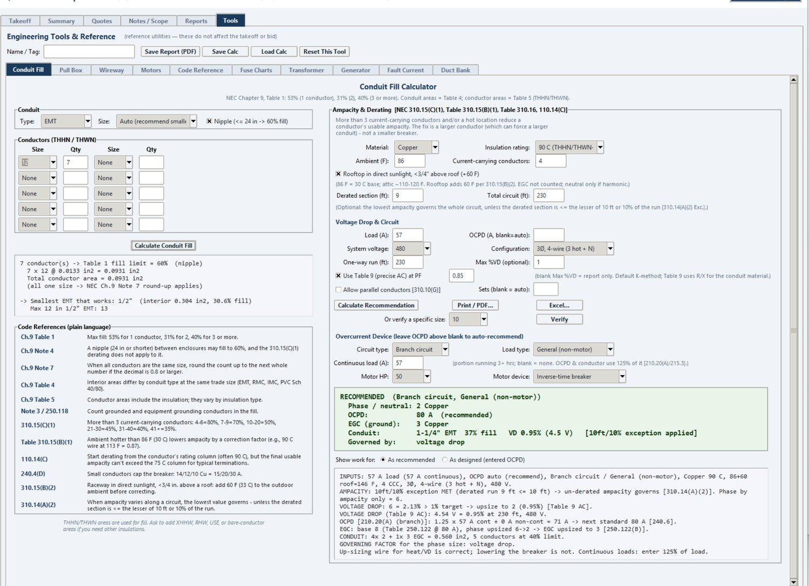Click the Name / Tag field
Viewport: 809px width, 586px height.
pyautogui.click(x=89, y=52)
